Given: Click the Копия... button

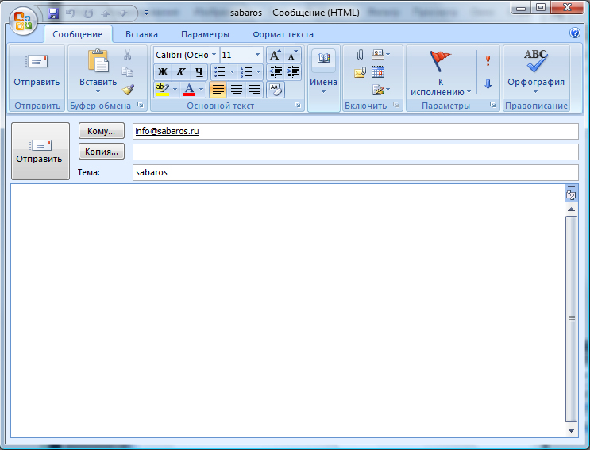Looking at the screenshot, I should click(x=101, y=152).
